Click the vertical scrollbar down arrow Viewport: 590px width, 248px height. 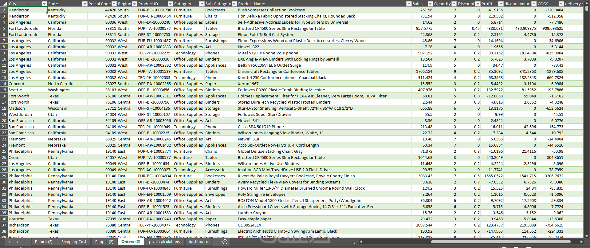tap(587, 236)
